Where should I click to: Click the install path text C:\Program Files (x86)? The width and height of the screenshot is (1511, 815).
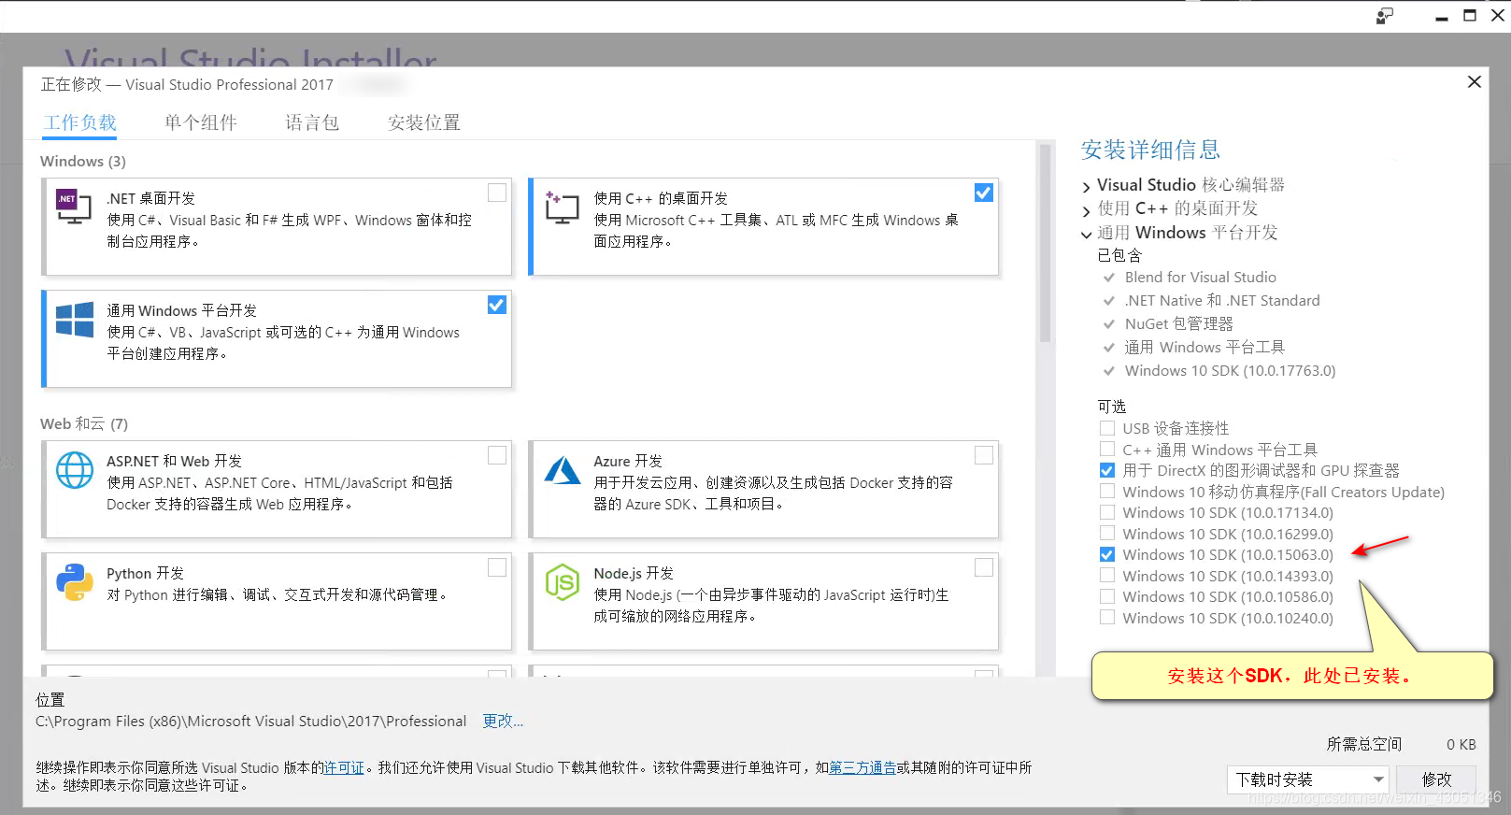pyautogui.click(x=251, y=722)
